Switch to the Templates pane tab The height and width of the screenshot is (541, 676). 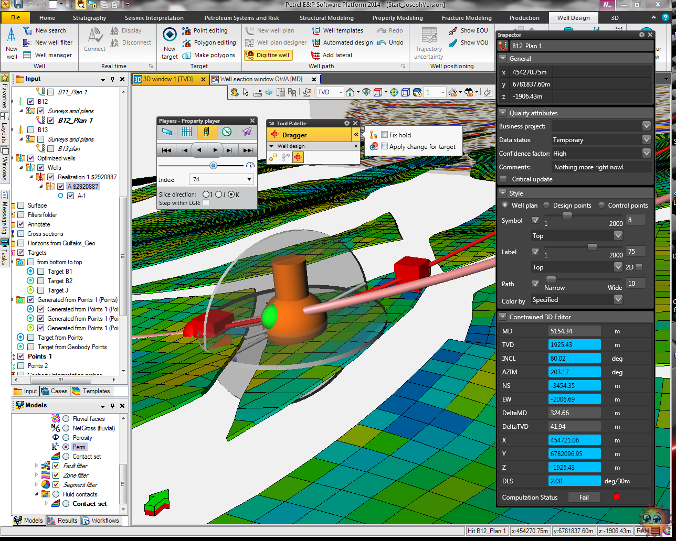click(x=91, y=391)
